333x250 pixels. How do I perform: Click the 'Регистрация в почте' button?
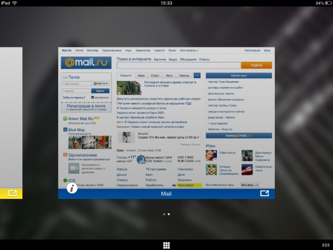pyautogui.click(x=86, y=107)
